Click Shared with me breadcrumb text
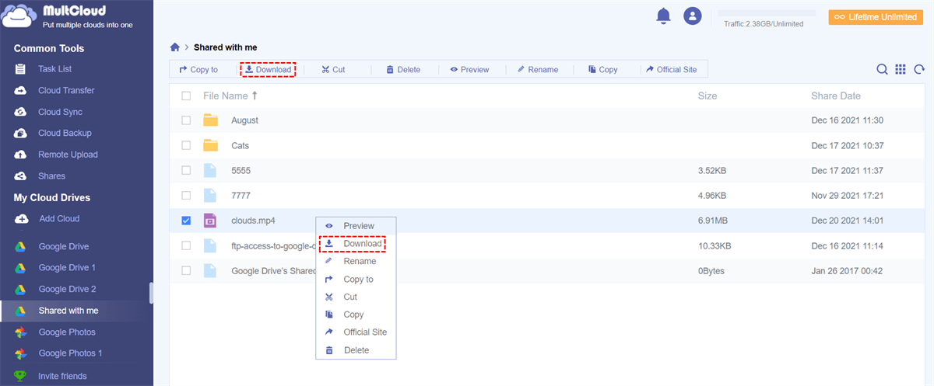Screen dimensions: 934x386 (x=225, y=47)
